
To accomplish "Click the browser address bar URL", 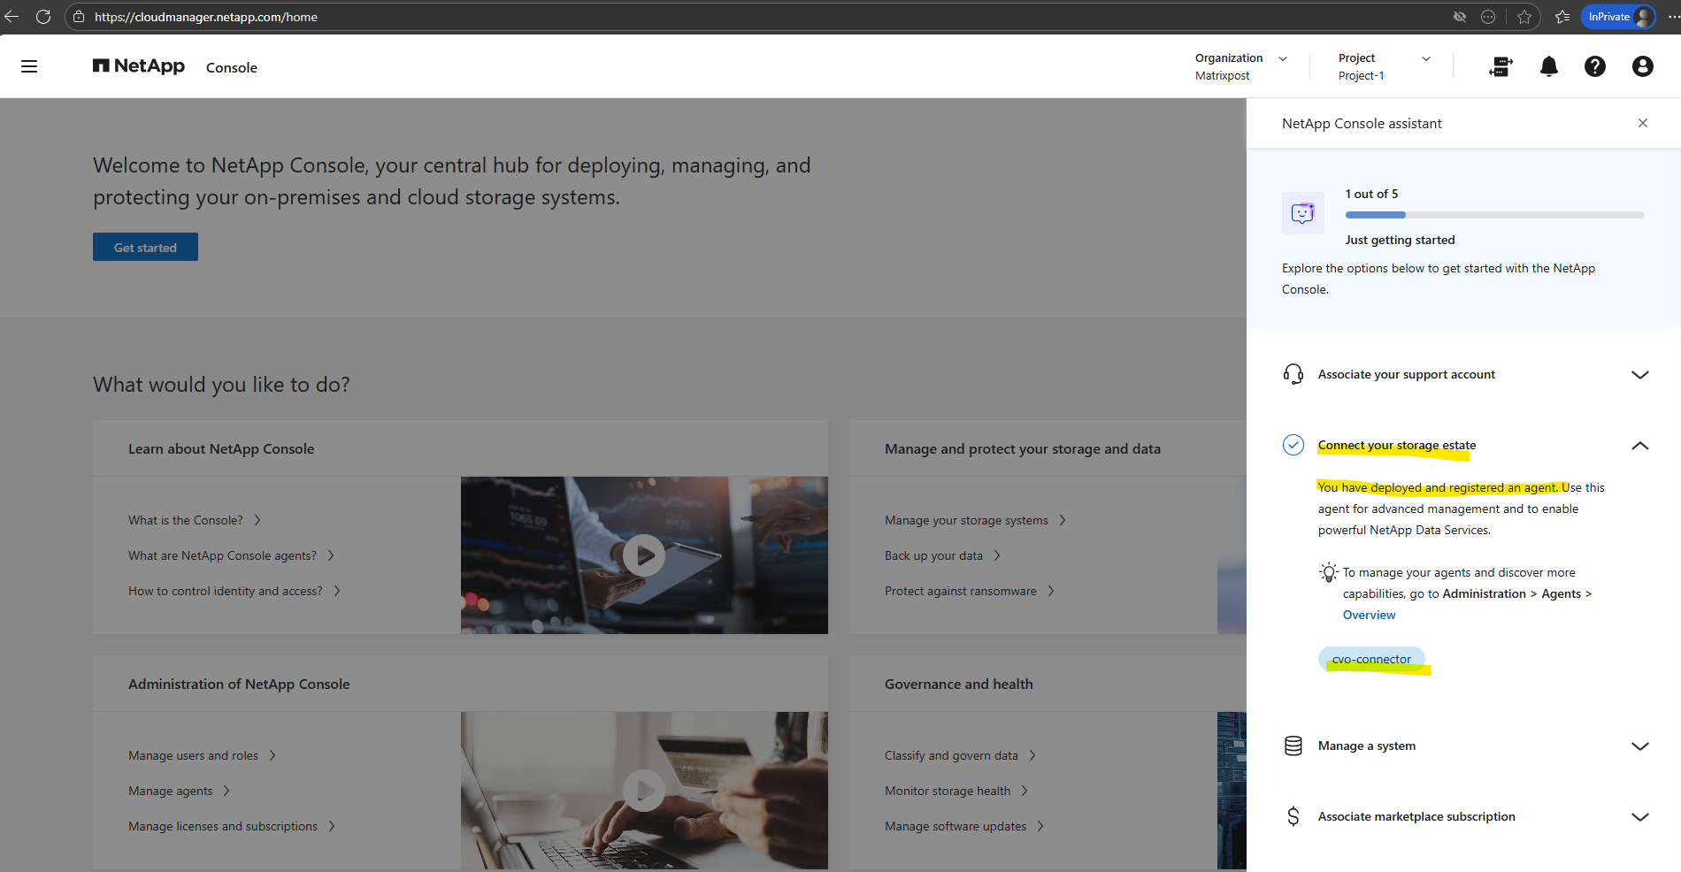I will coord(206,17).
